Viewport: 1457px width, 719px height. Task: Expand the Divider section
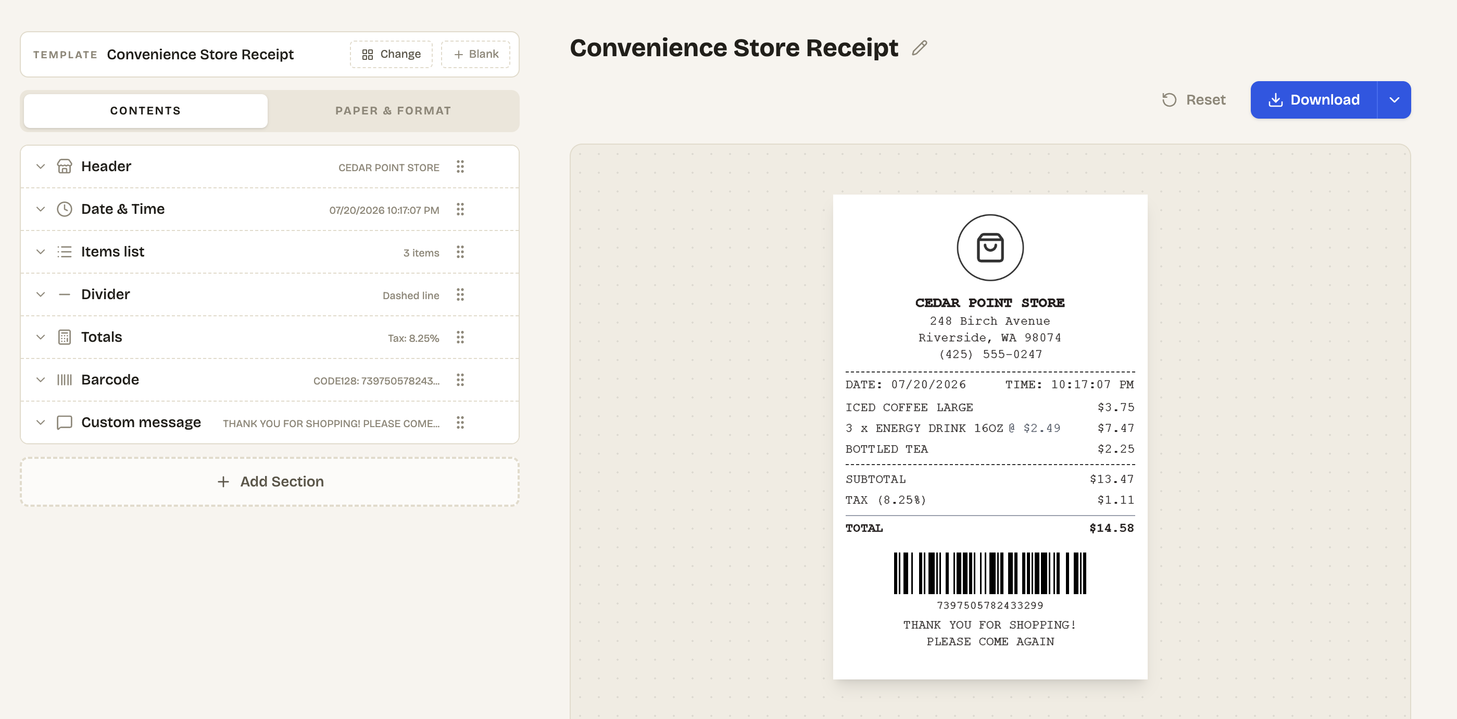coord(41,294)
